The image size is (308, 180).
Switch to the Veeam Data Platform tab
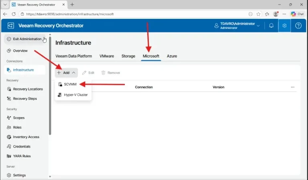[x=74, y=56]
